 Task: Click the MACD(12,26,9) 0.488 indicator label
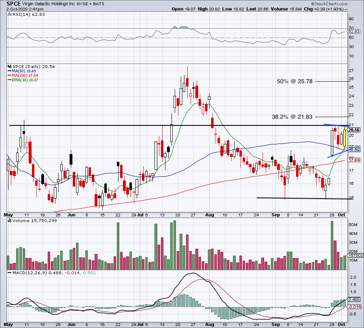pyautogui.click(x=37, y=273)
